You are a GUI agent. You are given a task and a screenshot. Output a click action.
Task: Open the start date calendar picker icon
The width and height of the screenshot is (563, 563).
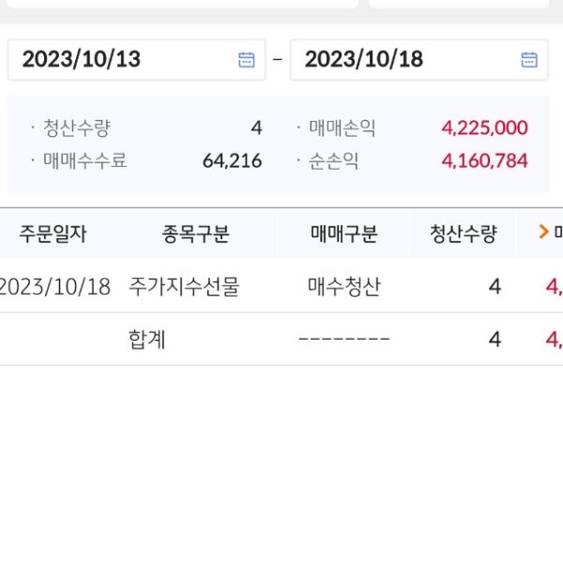pyautogui.click(x=247, y=60)
